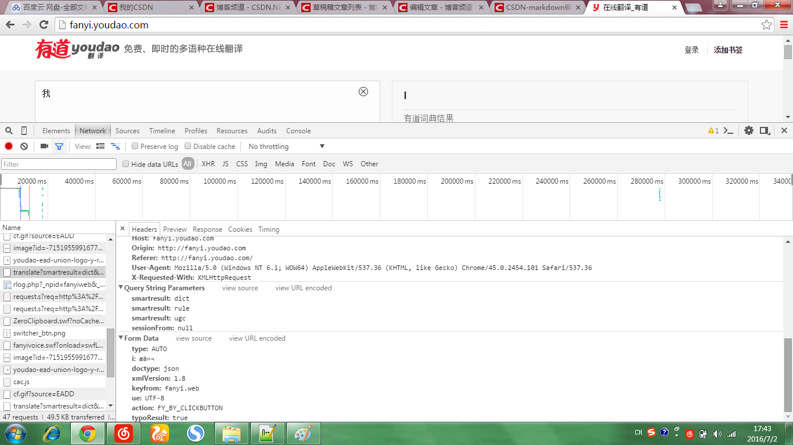Close the request details pane
Viewport: 793px width, 445px height.
click(x=122, y=229)
